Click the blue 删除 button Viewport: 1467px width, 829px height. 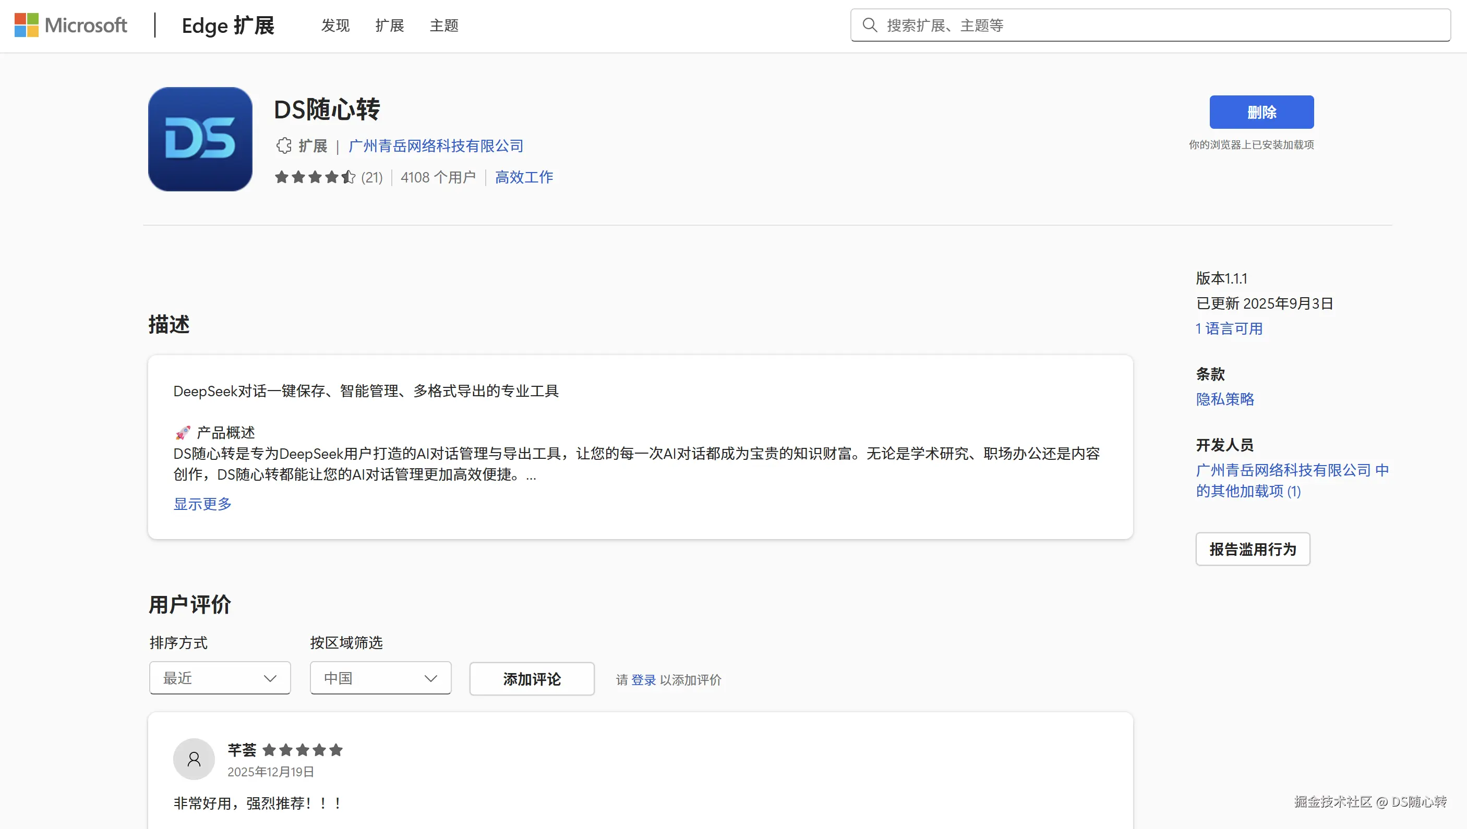point(1261,112)
